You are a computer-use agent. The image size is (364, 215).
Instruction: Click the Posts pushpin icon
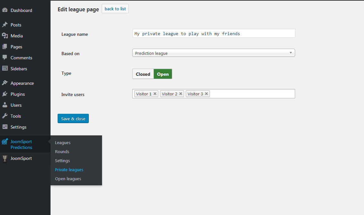click(5, 24)
